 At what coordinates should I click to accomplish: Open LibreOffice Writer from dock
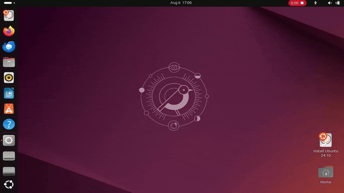[9, 93]
